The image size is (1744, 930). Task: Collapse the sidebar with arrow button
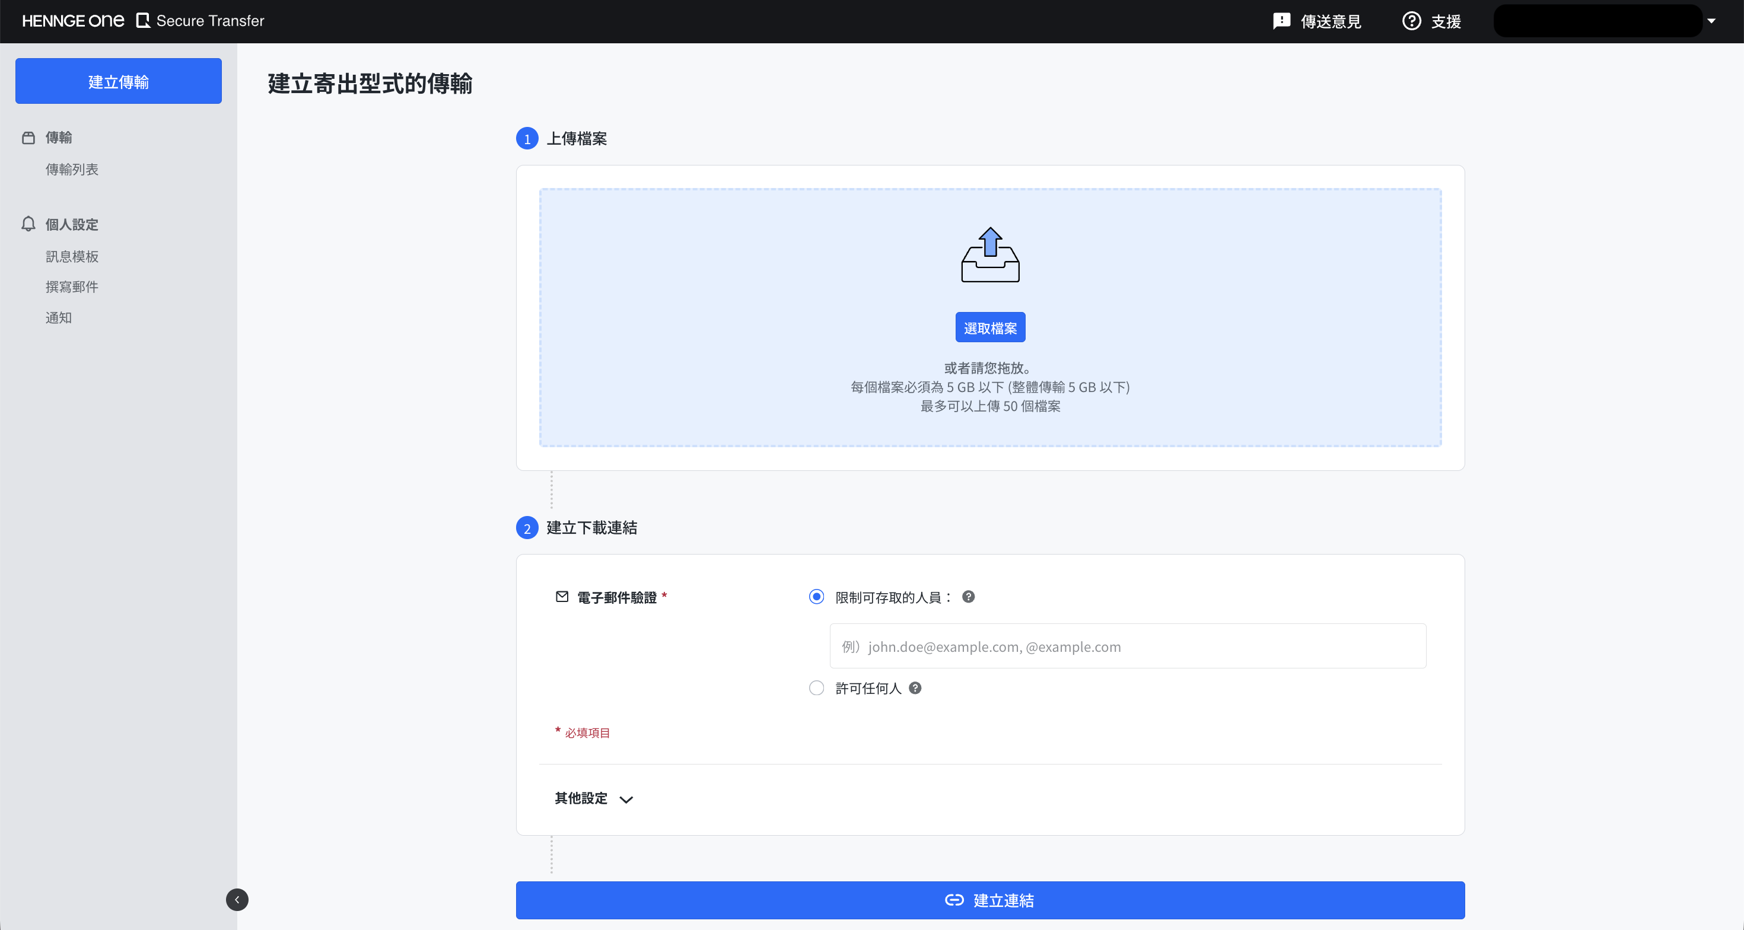pyautogui.click(x=237, y=900)
